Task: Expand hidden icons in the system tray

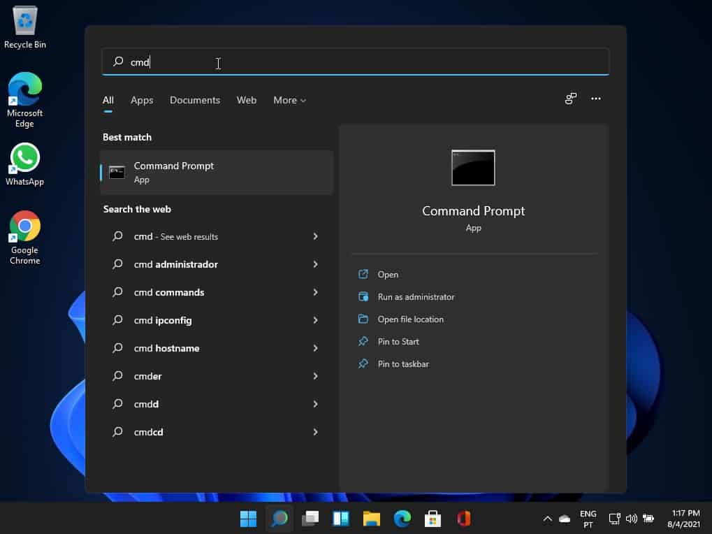Action: tap(547, 519)
